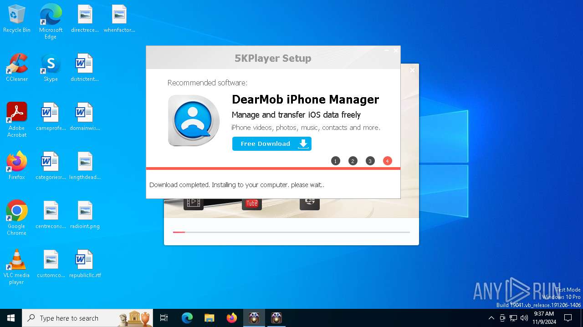Select lengthdead image file on desktop
Image resolution: width=583 pixels, height=327 pixels.
(x=85, y=166)
